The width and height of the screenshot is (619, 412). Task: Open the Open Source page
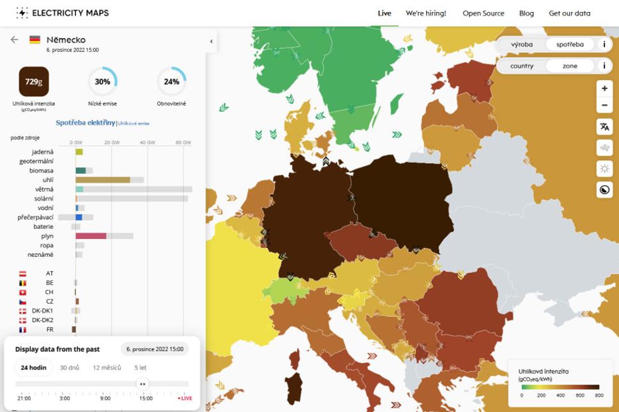point(483,13)
